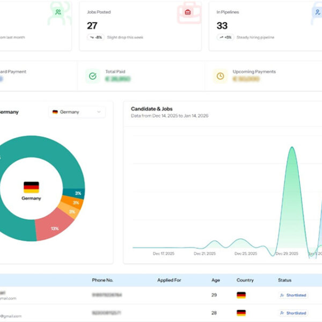Image resolution: width=322 pixels, height=322 pixels.
Task: Click the blurred Upcoming Payments amount
Action: [246, 79]
